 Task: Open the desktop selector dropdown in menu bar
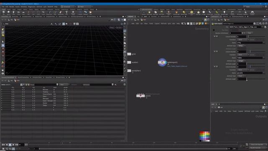[68, 7]
